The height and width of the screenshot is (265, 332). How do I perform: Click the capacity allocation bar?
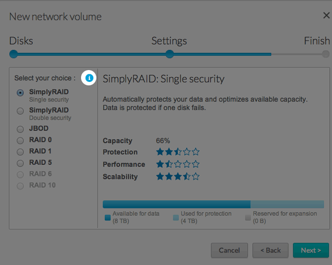(214, 204)
